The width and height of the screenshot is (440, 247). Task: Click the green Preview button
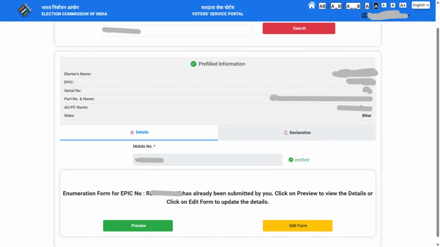(138, 226)
